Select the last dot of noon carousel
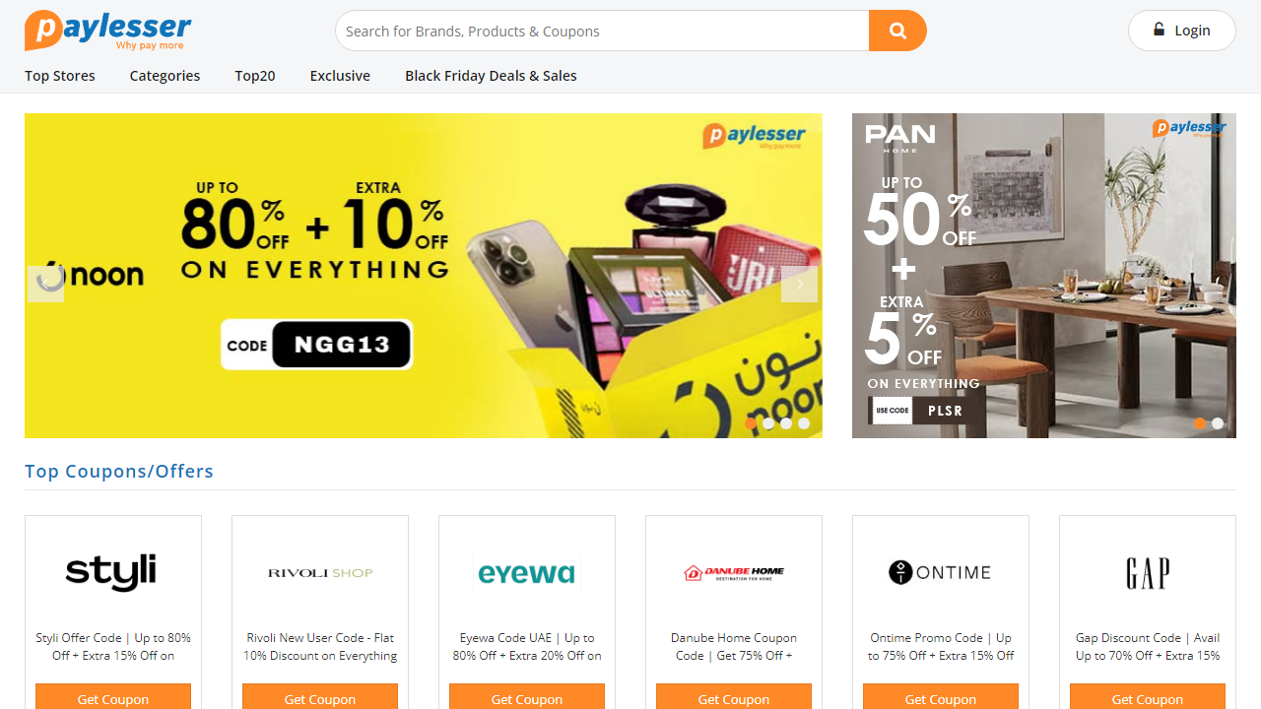1261x709 pixels. (804, 423)
